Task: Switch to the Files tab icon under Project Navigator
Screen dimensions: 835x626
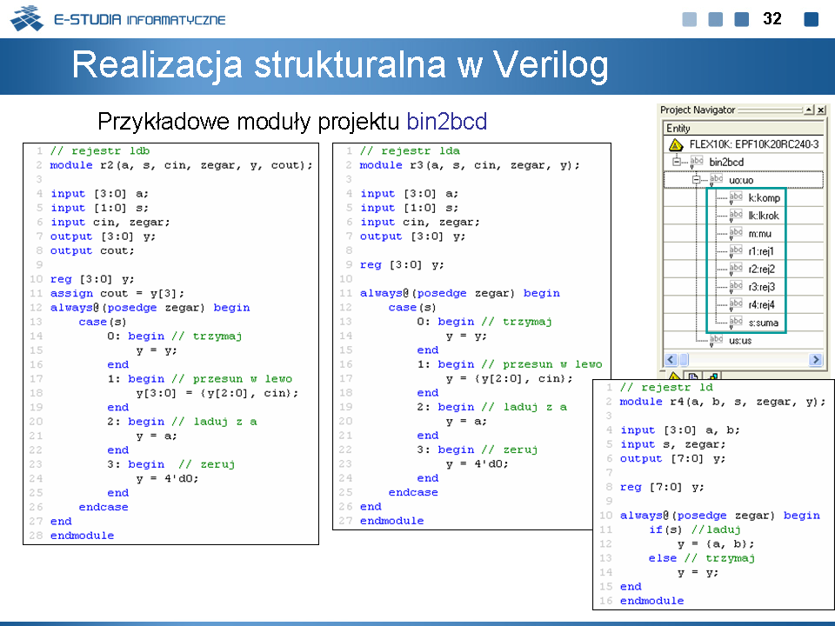Action: click(x=693, y=376)
